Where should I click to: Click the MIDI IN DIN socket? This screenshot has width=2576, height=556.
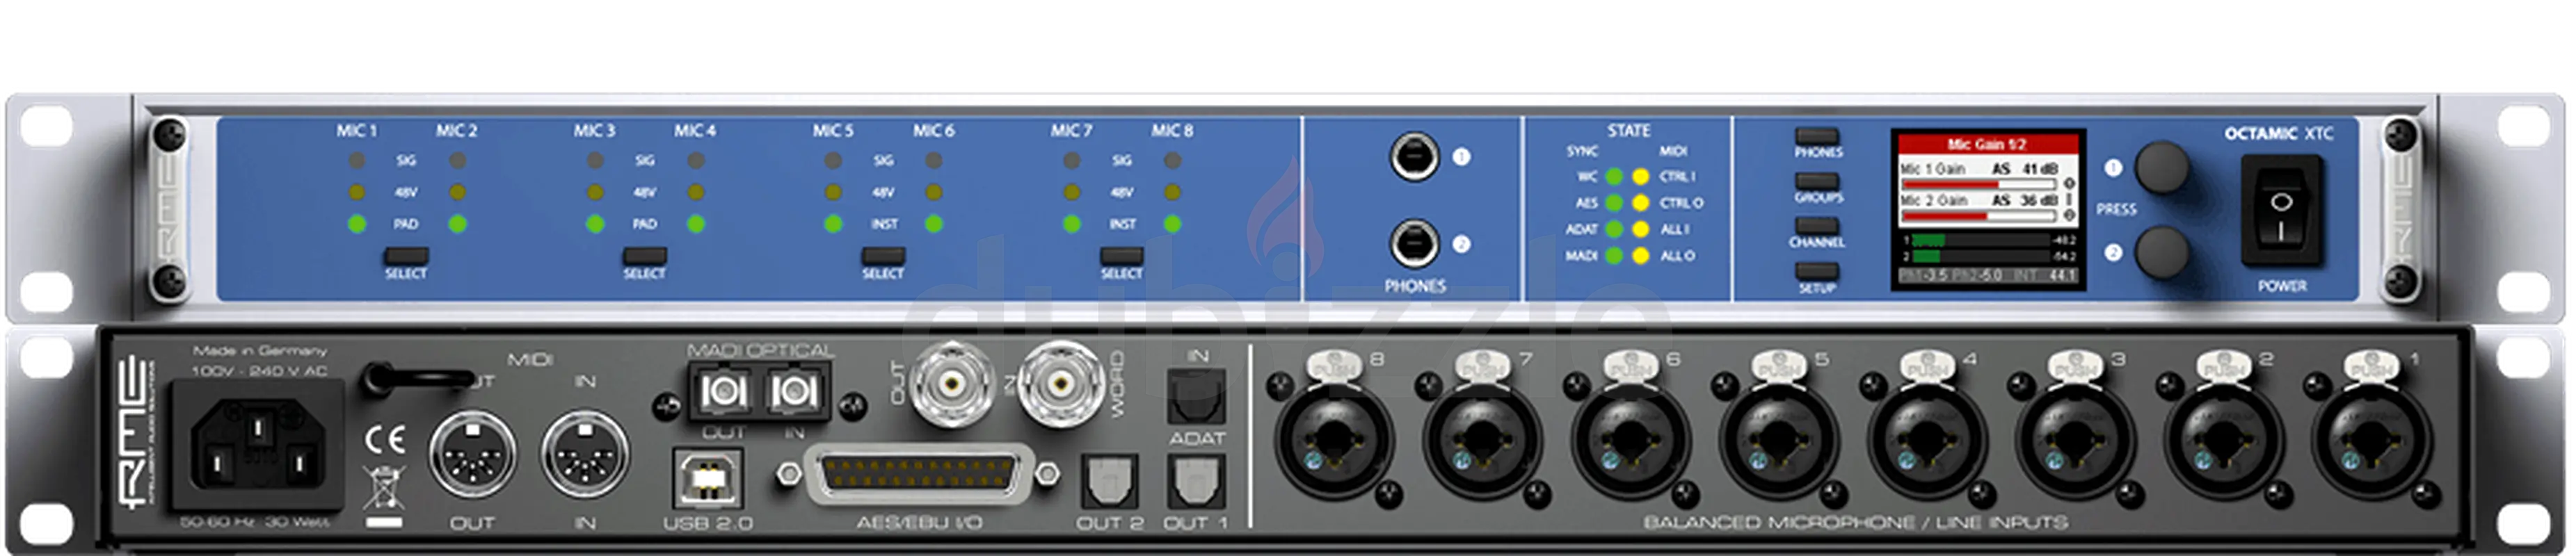click(585, 455)
